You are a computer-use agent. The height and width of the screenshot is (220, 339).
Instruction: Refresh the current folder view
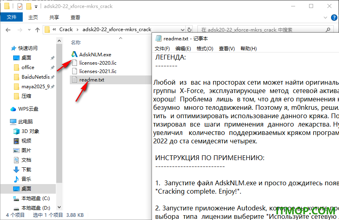pos(189,30)
